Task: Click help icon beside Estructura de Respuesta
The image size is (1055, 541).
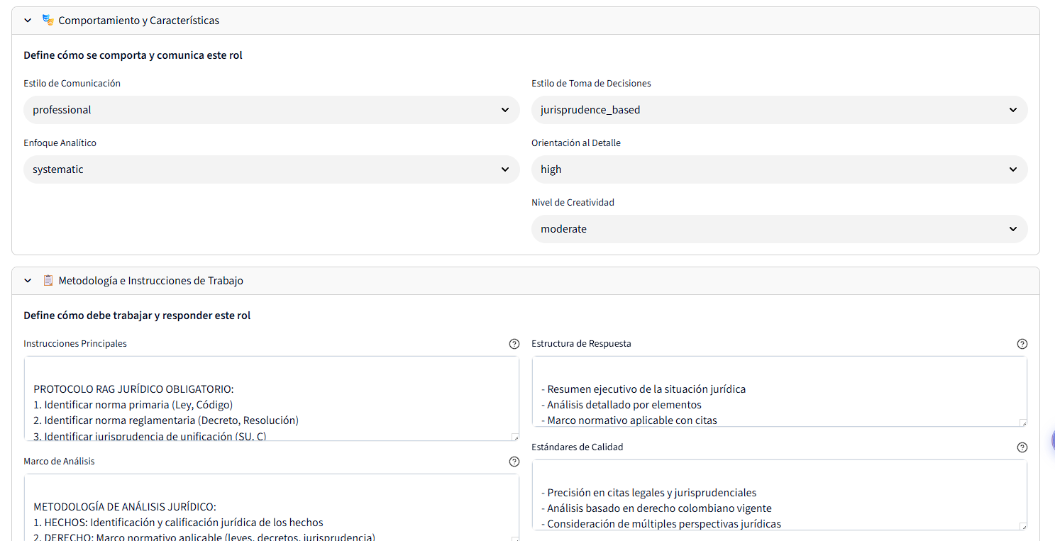Action: [1022, 344]
